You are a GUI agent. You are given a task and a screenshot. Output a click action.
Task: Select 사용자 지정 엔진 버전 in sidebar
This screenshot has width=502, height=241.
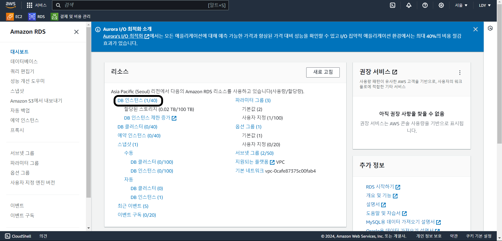(33, 183)
